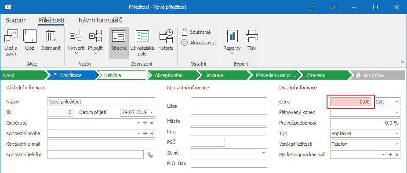The image size is (407, 173).
Task: Choose the Smlouva stage
Action: (224, 75)
